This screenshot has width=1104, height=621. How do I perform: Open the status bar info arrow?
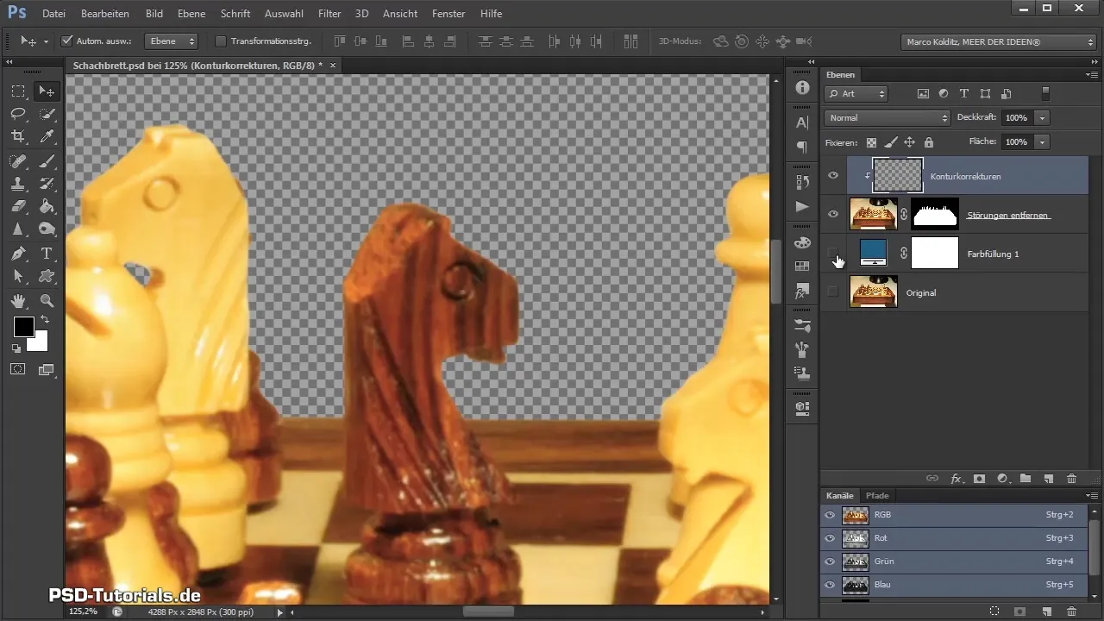279,612
